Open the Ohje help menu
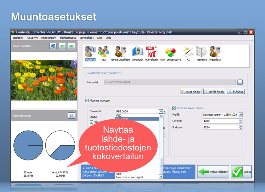This screenshot has height=192, width=265. point(108,38)
